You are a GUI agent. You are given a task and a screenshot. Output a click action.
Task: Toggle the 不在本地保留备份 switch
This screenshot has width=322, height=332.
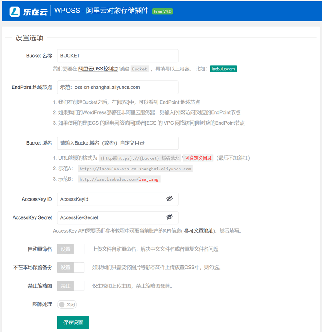(70, 268)
